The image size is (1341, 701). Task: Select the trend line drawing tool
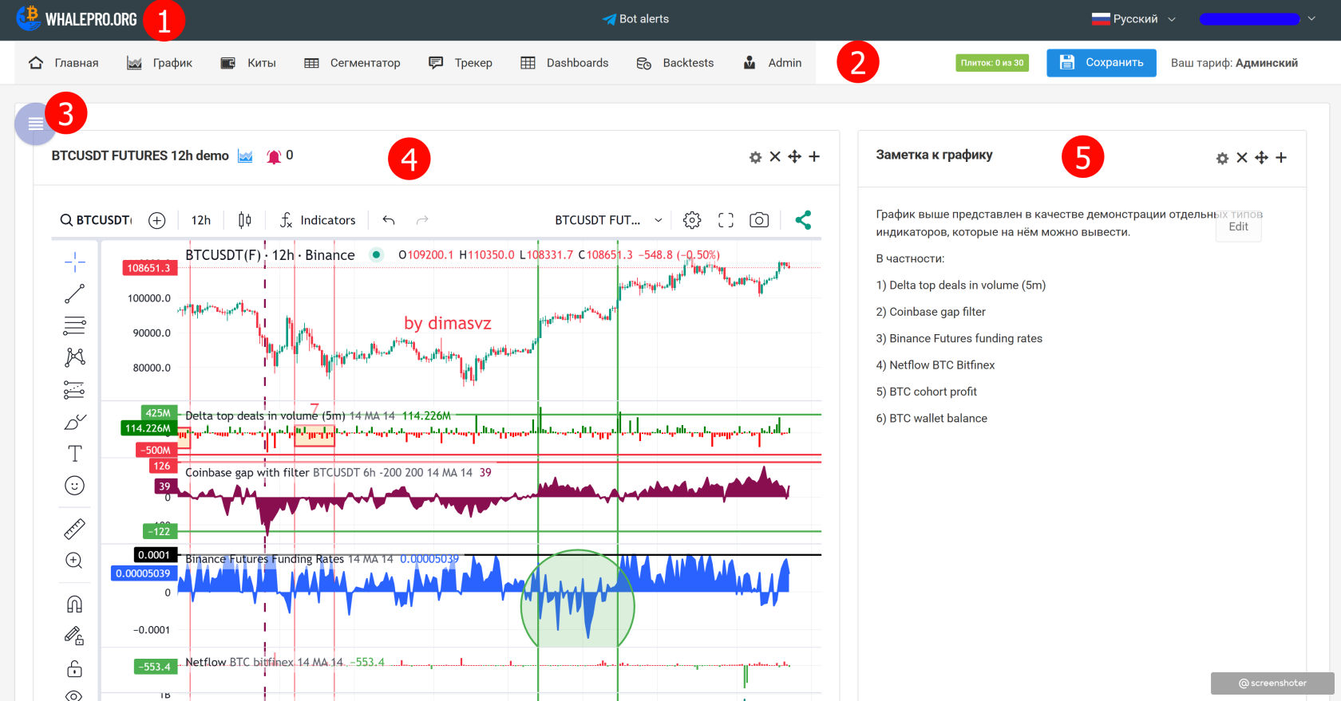point(74,294)
